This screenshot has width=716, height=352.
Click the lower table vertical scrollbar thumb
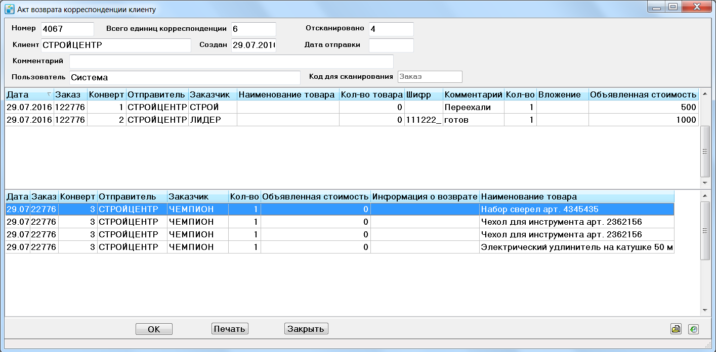705,230
